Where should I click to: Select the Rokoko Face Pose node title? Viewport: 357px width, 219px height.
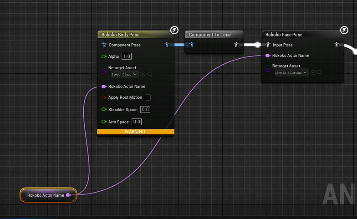tap(284, 35)
